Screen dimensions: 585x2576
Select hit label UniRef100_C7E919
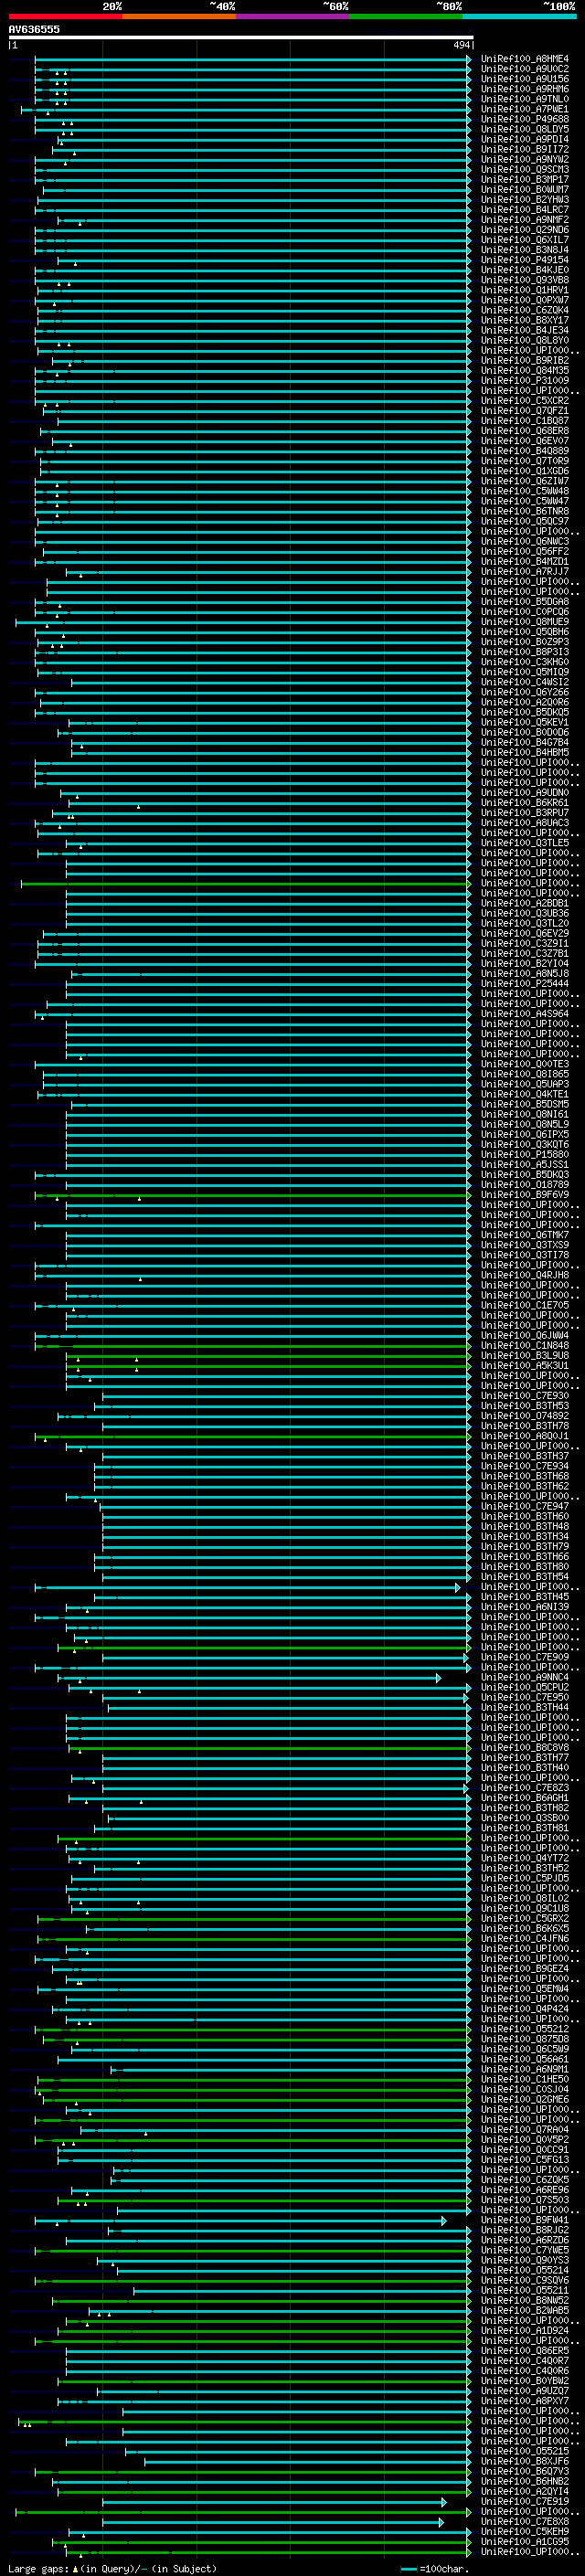(x=525, y=2501)
